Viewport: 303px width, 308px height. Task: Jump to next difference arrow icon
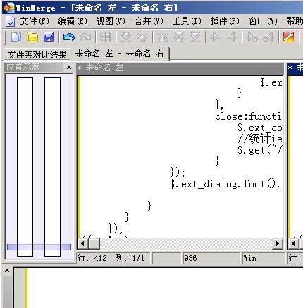pyautogui.click(x=126, y=37)
